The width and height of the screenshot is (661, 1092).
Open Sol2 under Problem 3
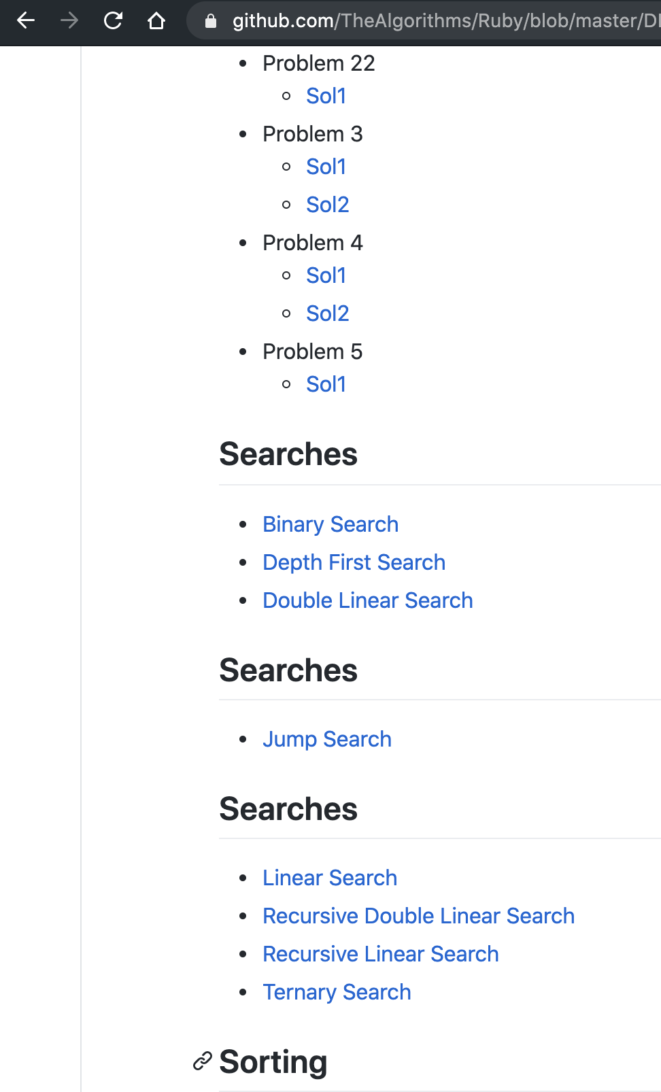(x=328, y=204)
